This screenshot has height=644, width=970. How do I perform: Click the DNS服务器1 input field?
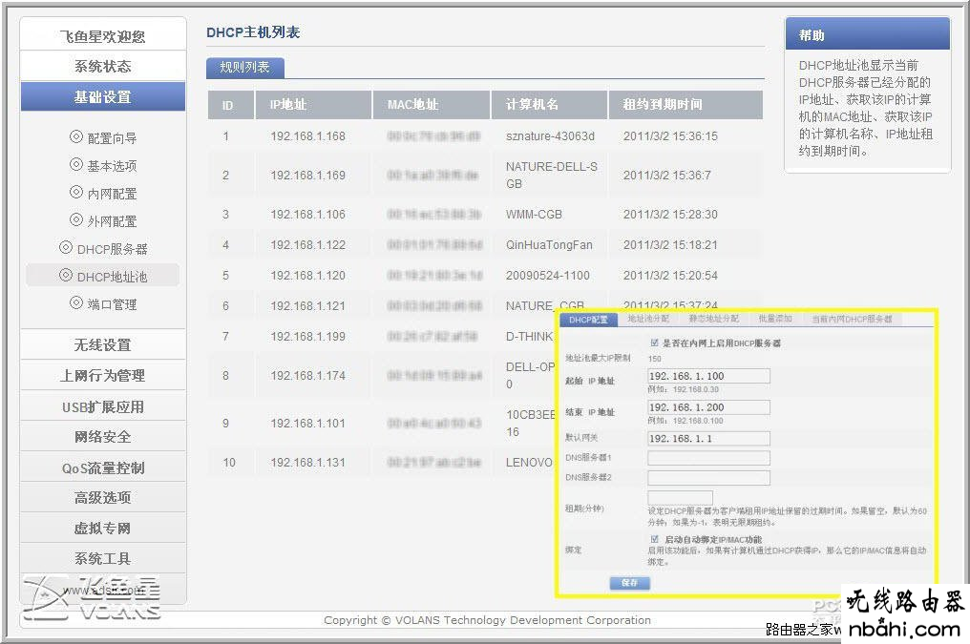tap(709, 458)
